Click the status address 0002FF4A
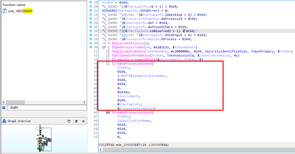 tap(107, 145)
